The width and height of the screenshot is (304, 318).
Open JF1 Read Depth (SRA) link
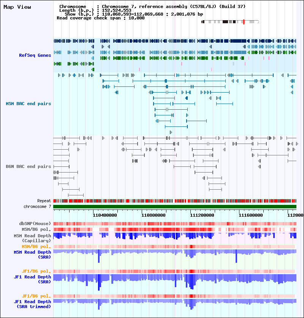pyautogui.click(x=32, y=279)
